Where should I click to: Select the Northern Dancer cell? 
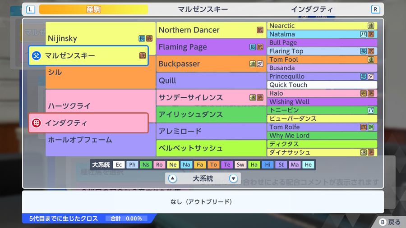(x=211, y=30)
